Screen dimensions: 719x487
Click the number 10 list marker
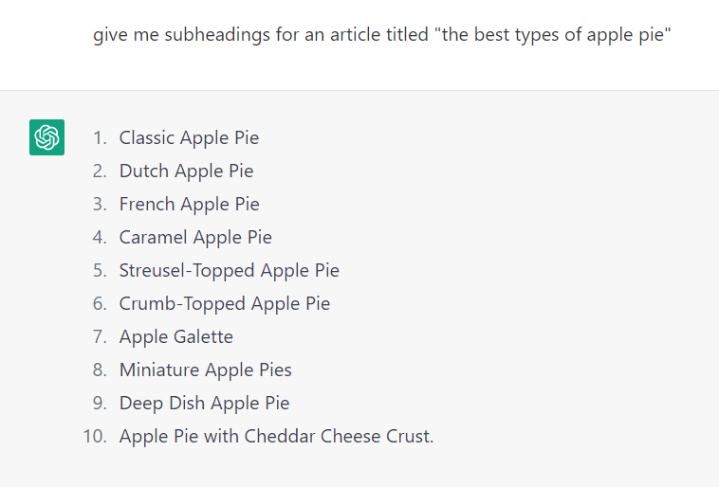point(95,436)
